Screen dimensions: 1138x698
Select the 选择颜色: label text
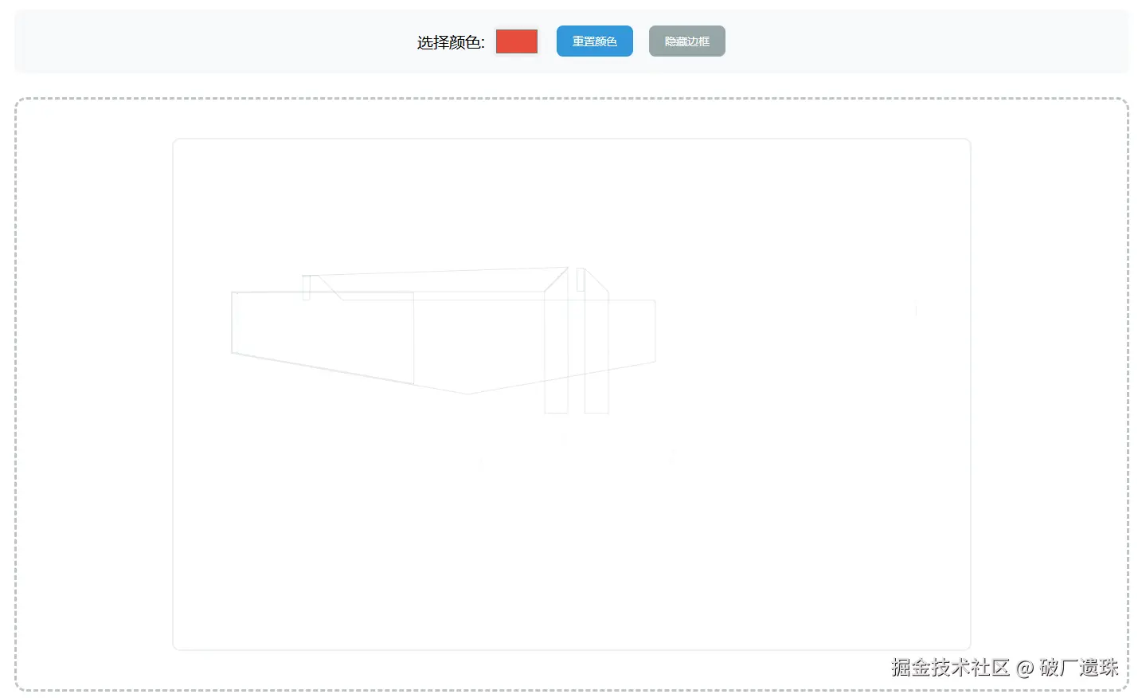tap(451, 42)
